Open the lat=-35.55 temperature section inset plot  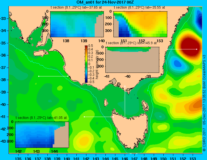click(x=140, y=24)
